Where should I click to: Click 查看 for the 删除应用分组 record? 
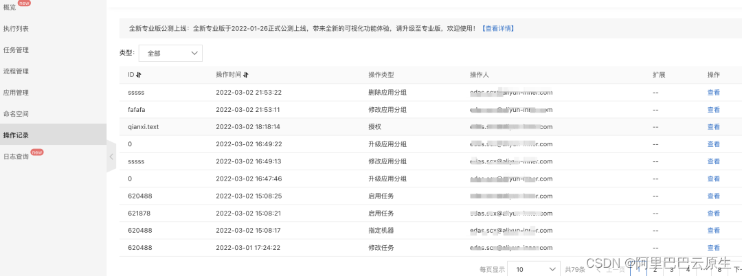pos(714,93)
